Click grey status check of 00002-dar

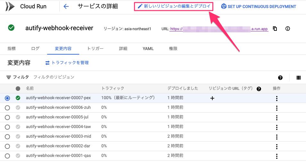18,146
